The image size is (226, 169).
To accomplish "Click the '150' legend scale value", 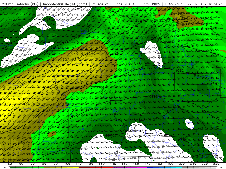I will [x=125, y=164].
